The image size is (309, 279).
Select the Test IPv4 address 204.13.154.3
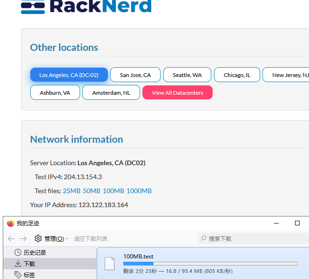coord(83,177)
